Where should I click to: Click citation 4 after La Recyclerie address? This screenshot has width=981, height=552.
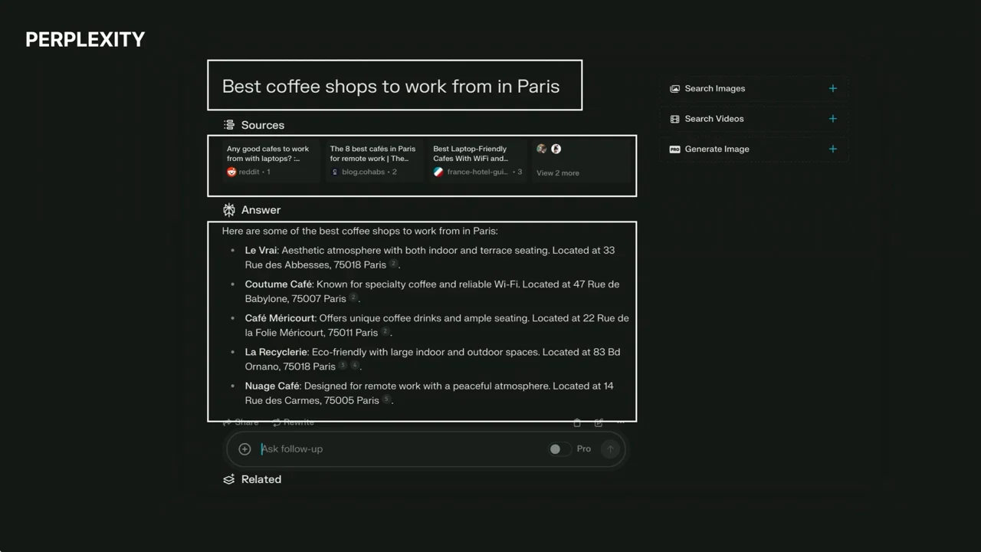coord(354,365)
